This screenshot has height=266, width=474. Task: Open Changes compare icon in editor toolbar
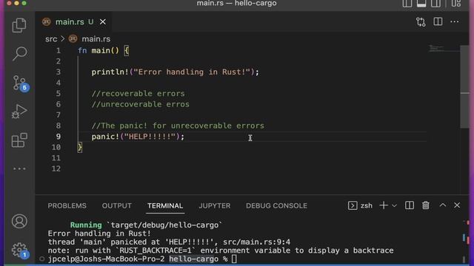[x=421, y=21]
